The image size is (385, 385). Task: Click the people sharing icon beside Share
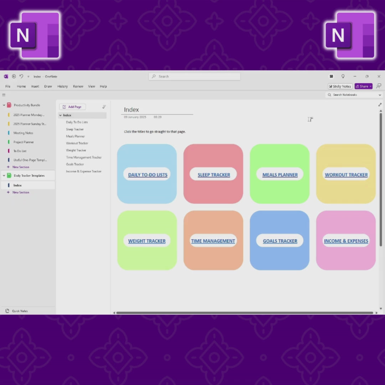(x=379, y=86)
